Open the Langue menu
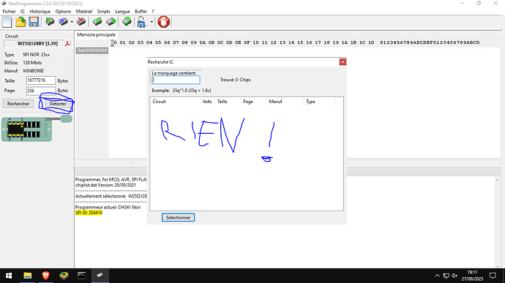Image resolution: width=505 pixels, height=283 pixels. point(122,11)
